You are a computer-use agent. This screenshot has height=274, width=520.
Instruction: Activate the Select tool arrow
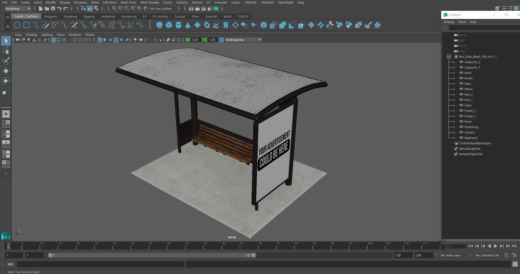[x=6, y=41]
